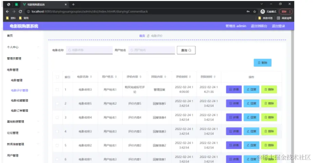Click the 查询 search button

click(x=186, y=50)
